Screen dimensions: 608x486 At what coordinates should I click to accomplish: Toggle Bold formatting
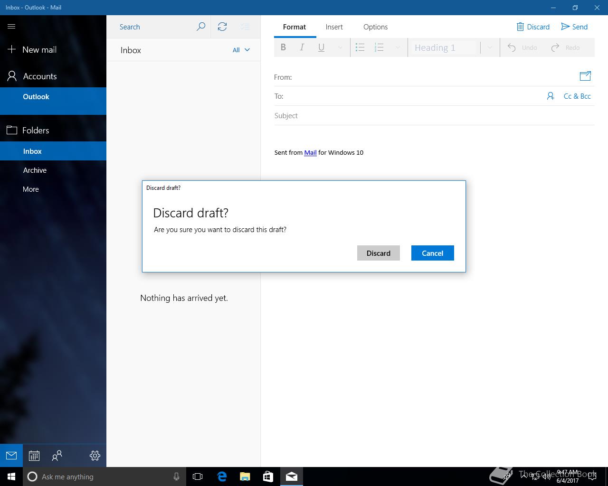point(284,47)
